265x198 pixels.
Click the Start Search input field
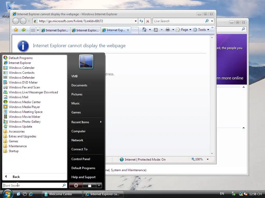pyautogui.click(x=33, y=185)
